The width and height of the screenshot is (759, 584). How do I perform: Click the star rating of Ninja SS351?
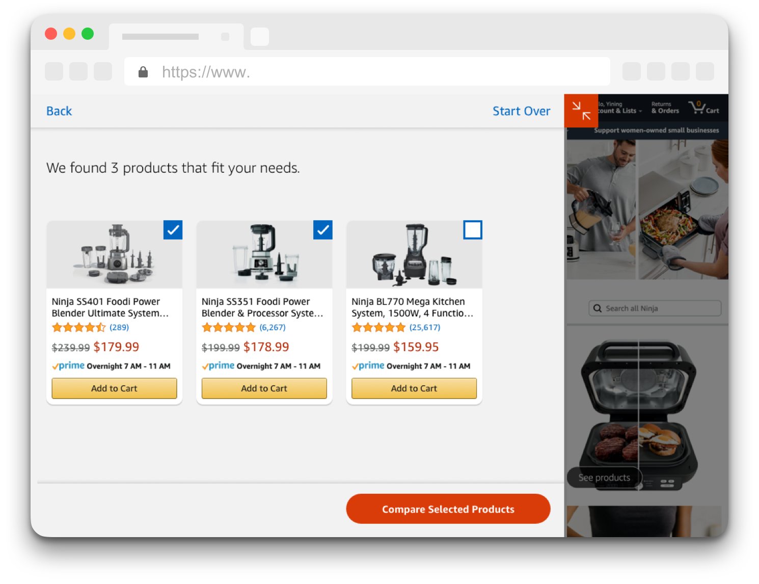click(x=229, y=327)
